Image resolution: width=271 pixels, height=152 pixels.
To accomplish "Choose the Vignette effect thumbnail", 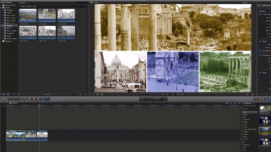I will coord(265,130).
